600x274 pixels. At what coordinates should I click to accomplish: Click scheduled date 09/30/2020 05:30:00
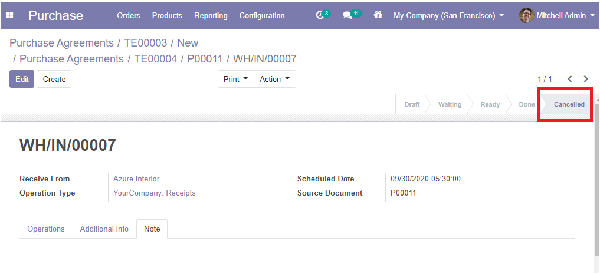[425, 179]
